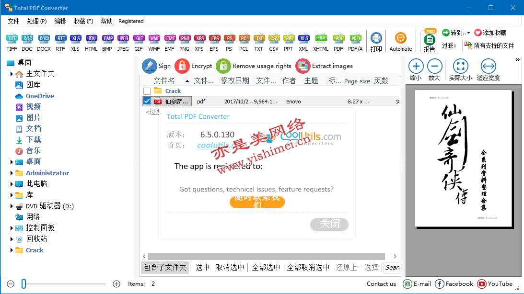Viewport: 524px width, 294px height.
Task: Uncheck the 仙剑奇 pdf file checkbox
Action: [147, 101]
